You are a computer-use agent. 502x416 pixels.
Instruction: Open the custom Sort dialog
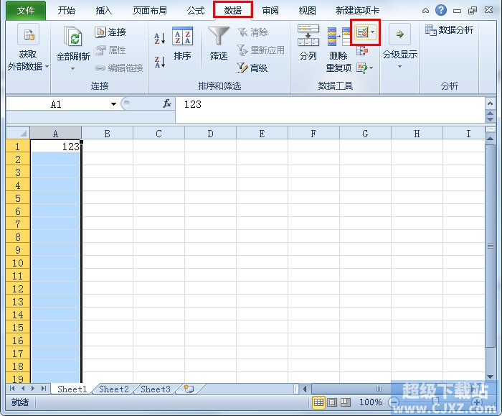point(182,43)
